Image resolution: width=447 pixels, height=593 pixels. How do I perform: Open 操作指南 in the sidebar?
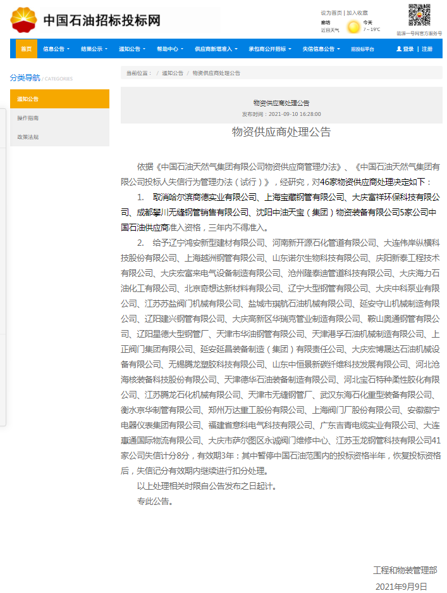click(59, 118)
